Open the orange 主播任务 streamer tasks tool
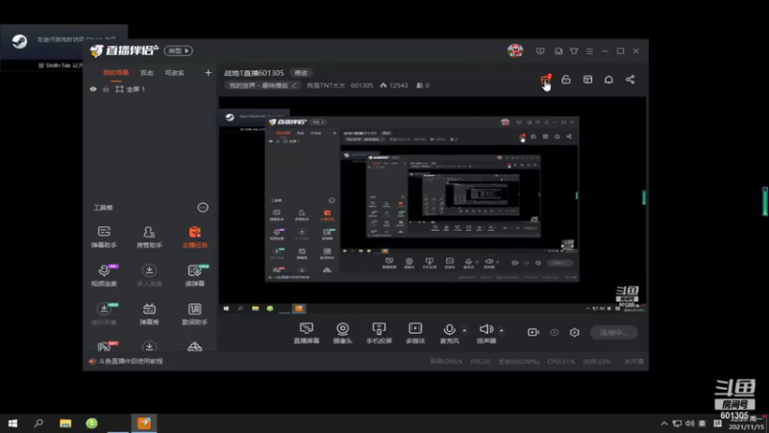This screenshot has width=769, height=433. (x=195, y=236)
